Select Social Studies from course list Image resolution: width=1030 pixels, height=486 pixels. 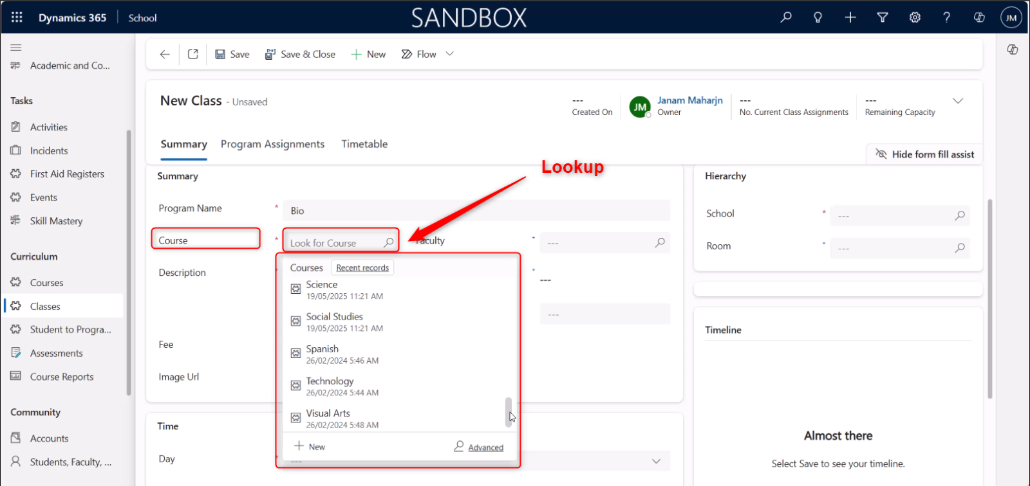335,317
